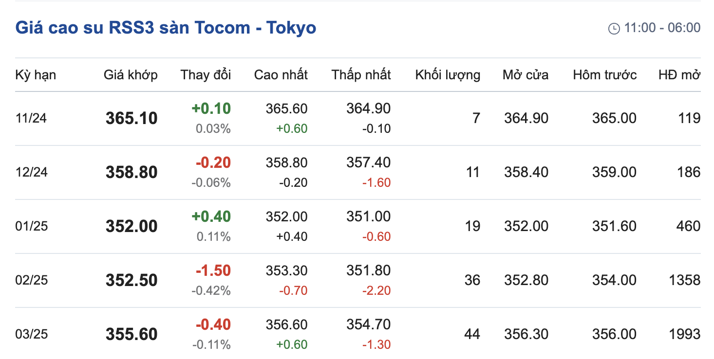714x359 pixels.
Task: Click the Mở cửa column header
Action: [526, 75]
